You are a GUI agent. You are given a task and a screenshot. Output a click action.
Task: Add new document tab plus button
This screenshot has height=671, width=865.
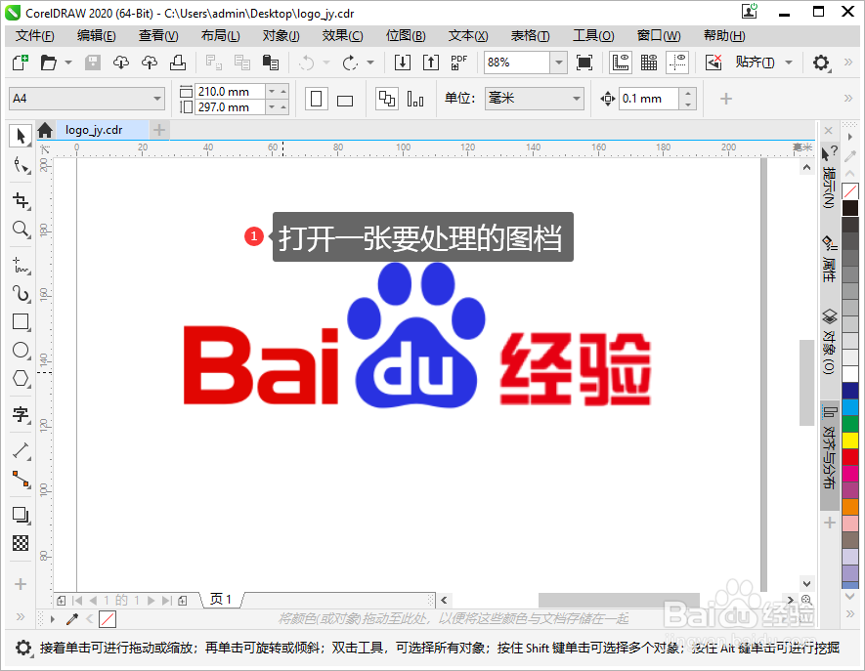[159, 130]
